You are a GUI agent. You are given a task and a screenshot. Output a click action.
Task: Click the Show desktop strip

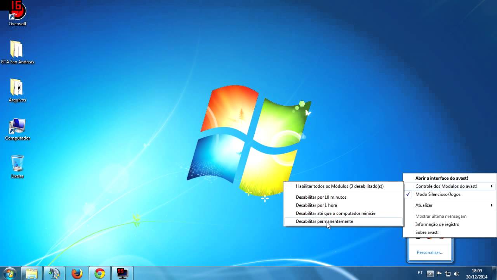(494, 273)
